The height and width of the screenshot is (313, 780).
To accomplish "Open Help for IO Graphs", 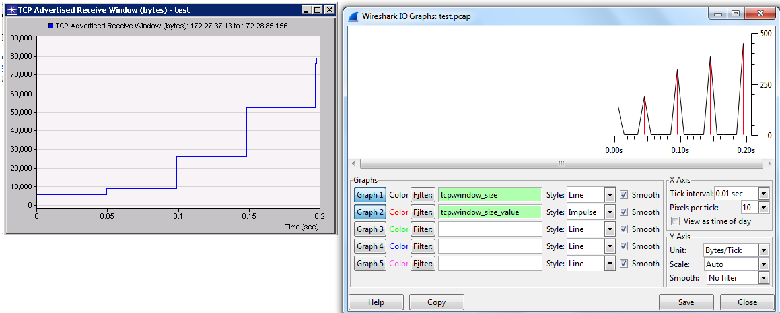I will tap(376, 302).
